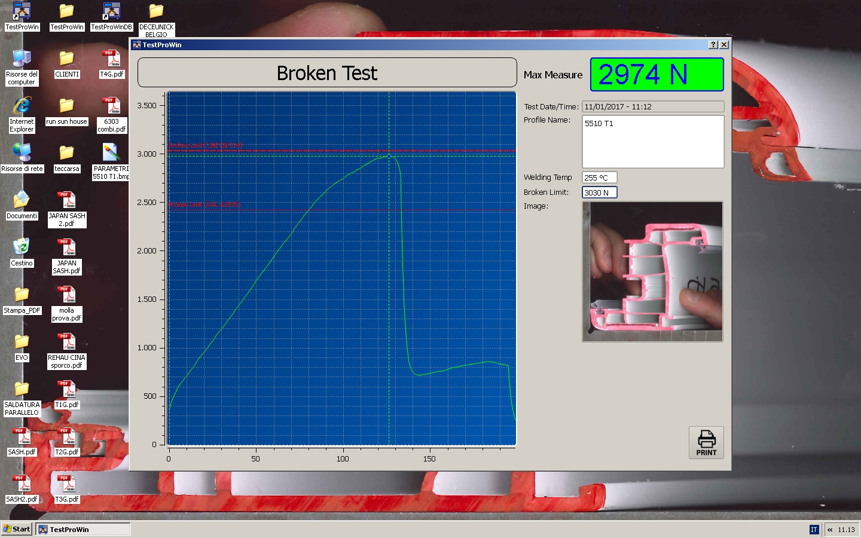Screen dimensions: 861x538
Task: Click the Welding Temp field
Action: [x=599, y=178]
